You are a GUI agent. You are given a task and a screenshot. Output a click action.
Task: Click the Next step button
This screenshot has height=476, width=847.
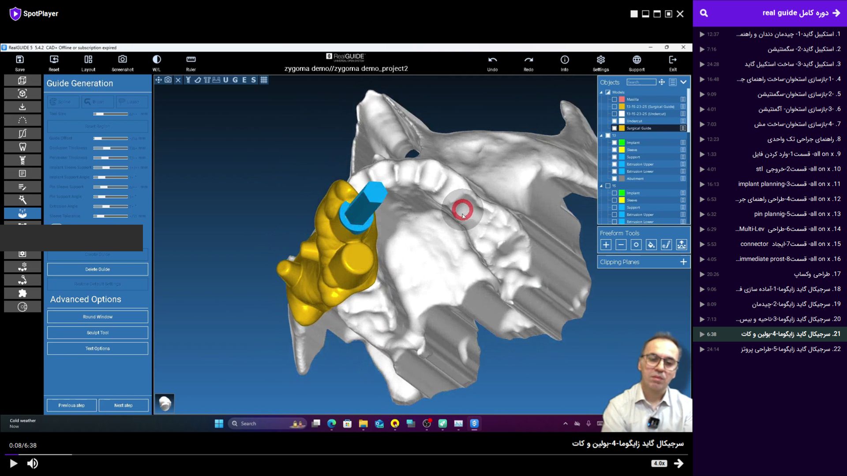coord(124,405)
